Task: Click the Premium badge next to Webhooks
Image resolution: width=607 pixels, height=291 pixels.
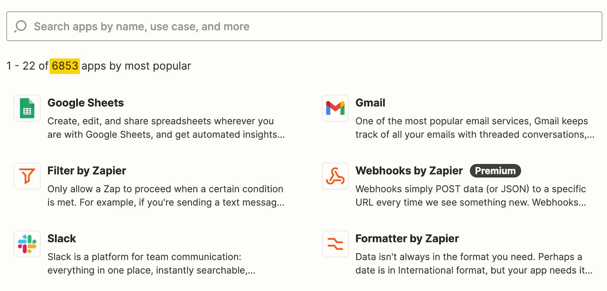Action: pos(495,171)
